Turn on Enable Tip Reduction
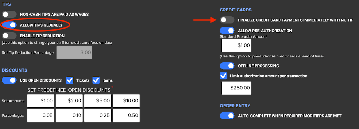The image size is (359, 129). [9, 36]
